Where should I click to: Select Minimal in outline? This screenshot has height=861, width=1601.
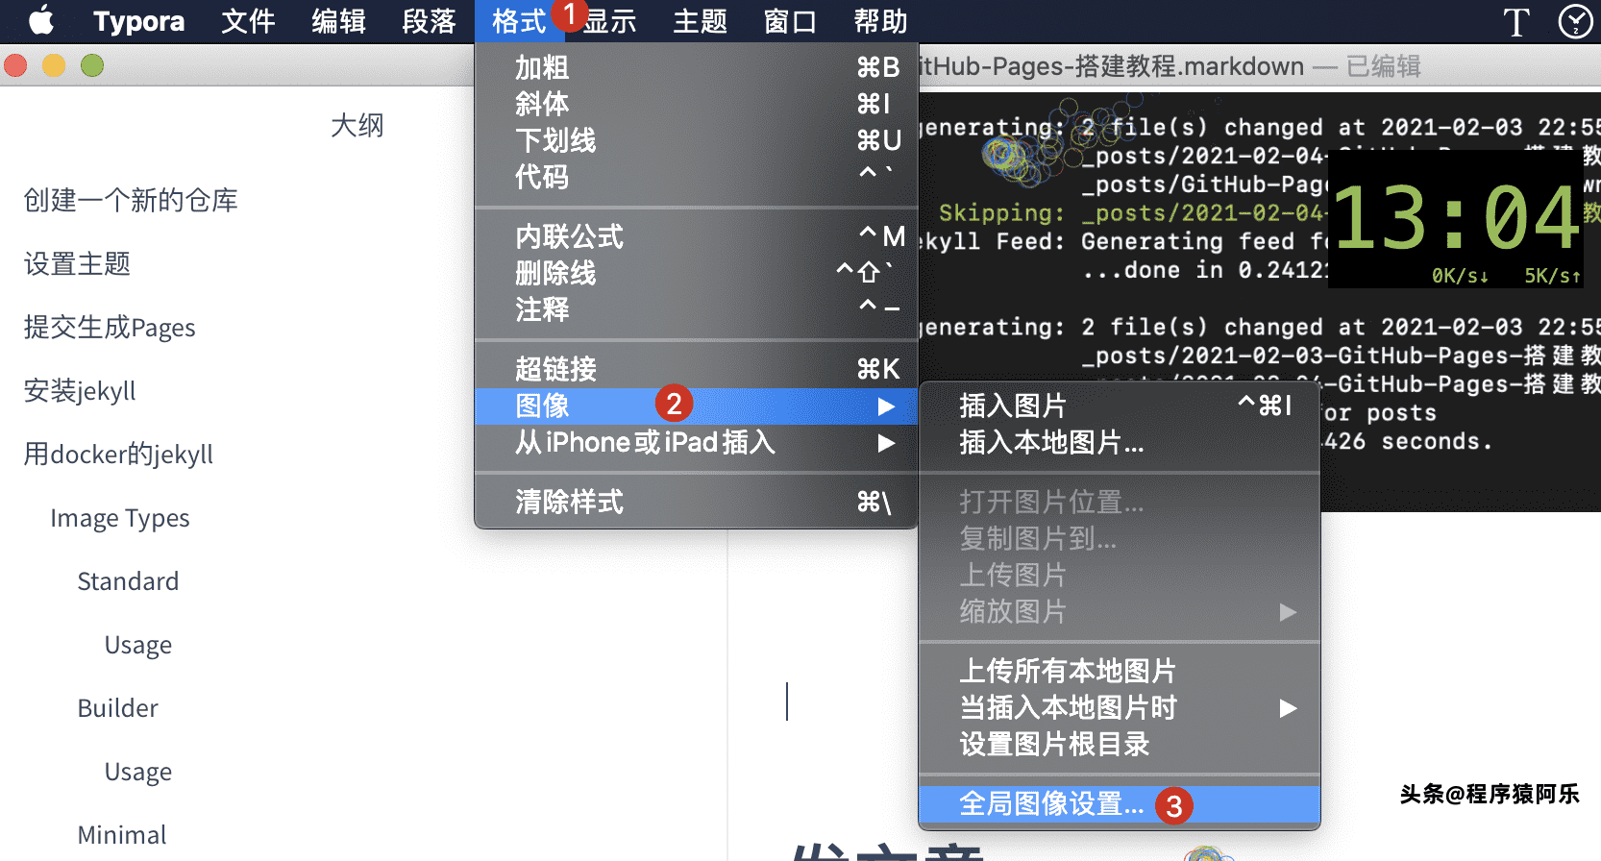pos(122,835)
